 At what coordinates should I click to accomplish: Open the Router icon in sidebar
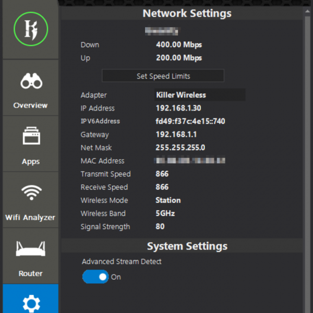point(31,249)
